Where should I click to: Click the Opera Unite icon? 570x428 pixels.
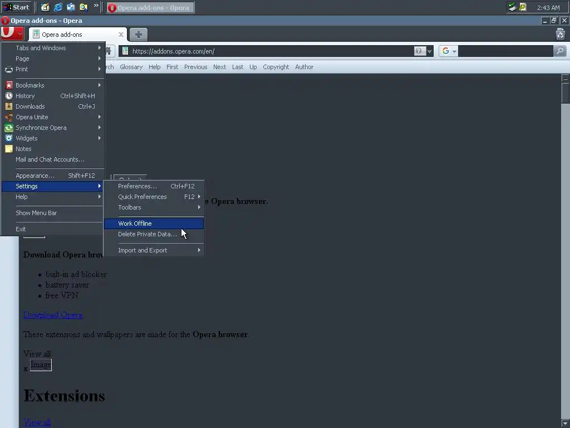[x=9, y=117]
